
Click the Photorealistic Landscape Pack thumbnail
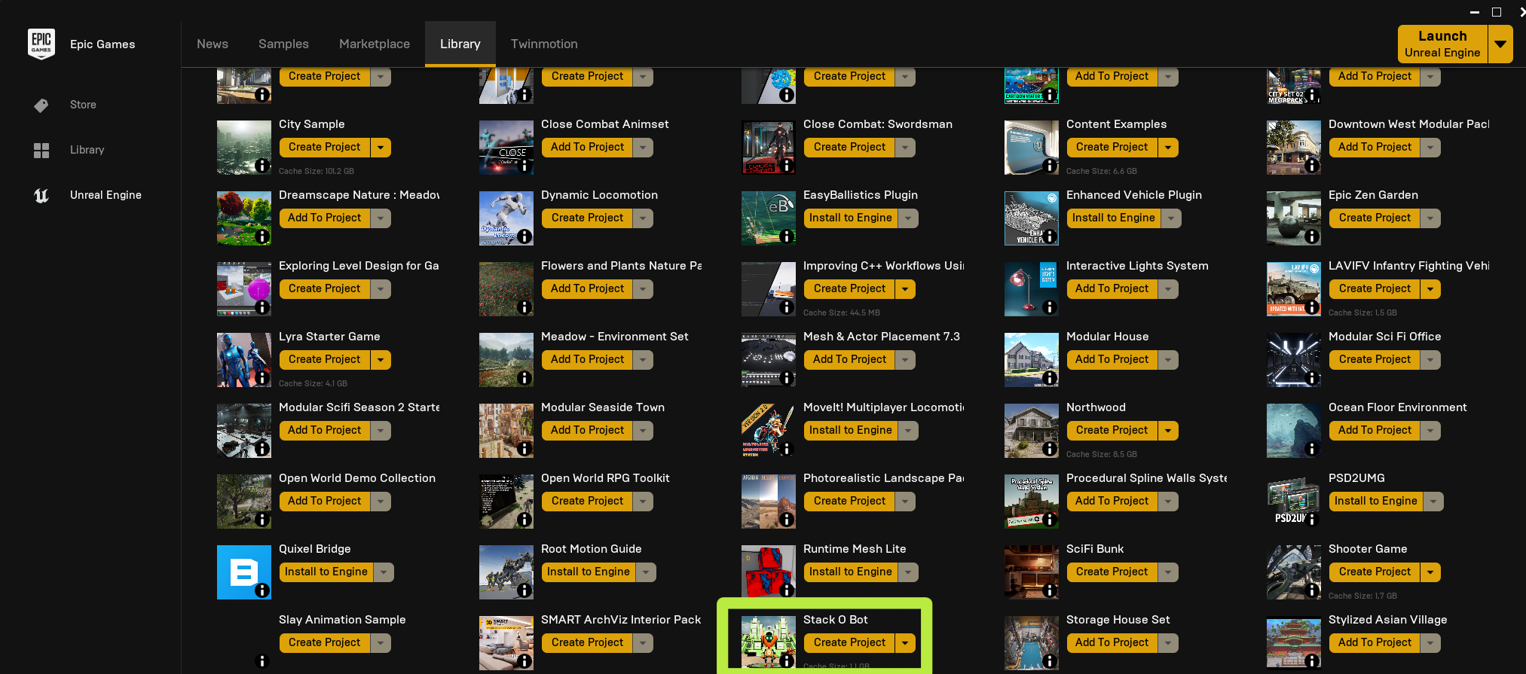coord(769,502)
